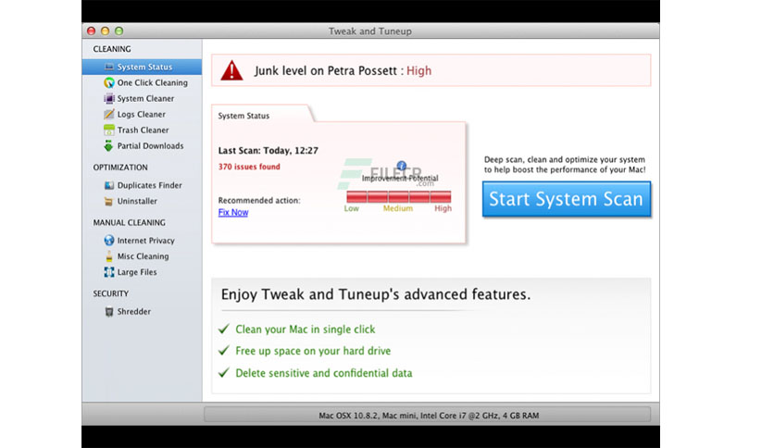The image size is (774, 448).
Task: Select the Shredder item
Action: 143,311
